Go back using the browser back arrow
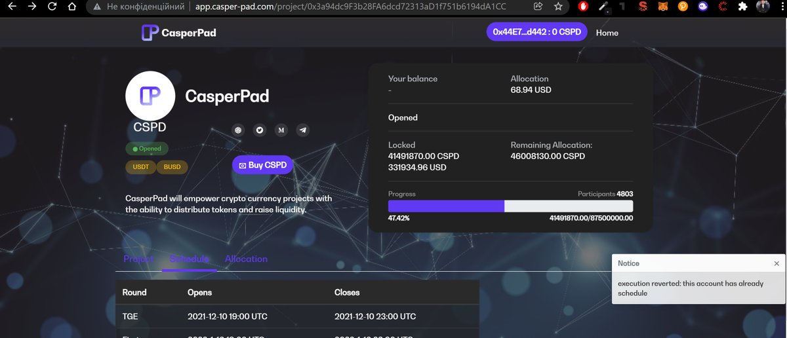Viewport: 787px width, 338px height. [x=11, y=7]
